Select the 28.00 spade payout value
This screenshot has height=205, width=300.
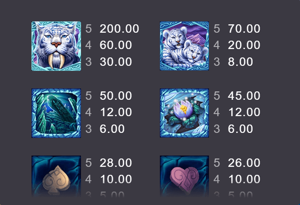click(116, 163)
